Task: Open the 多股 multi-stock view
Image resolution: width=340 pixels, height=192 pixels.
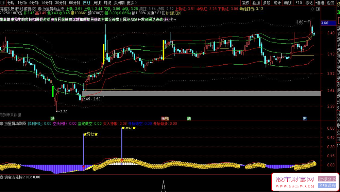Action: click(267, 3)
